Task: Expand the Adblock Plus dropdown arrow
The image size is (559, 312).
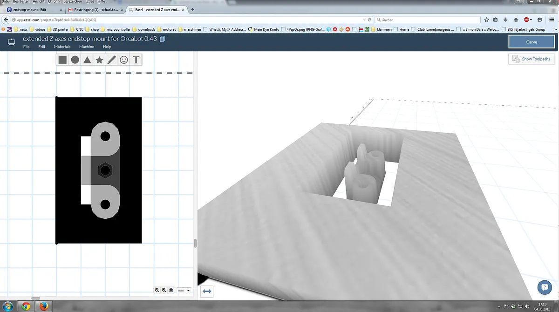Action: [532, 20]
